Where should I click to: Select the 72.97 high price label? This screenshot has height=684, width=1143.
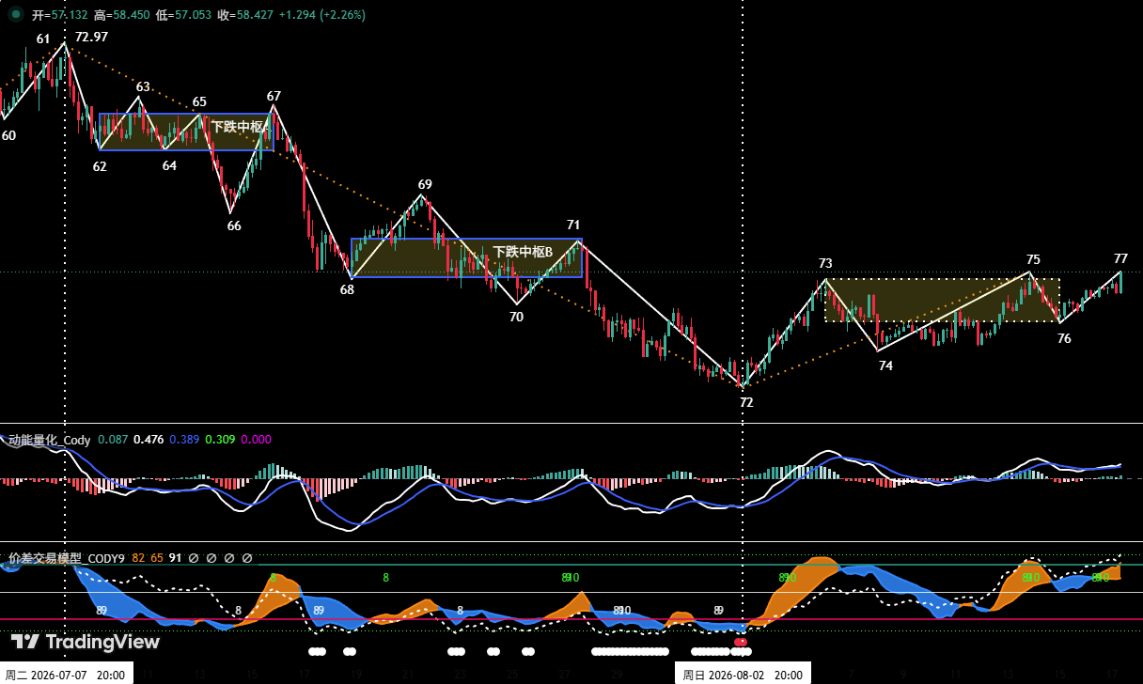pos(91,37)
